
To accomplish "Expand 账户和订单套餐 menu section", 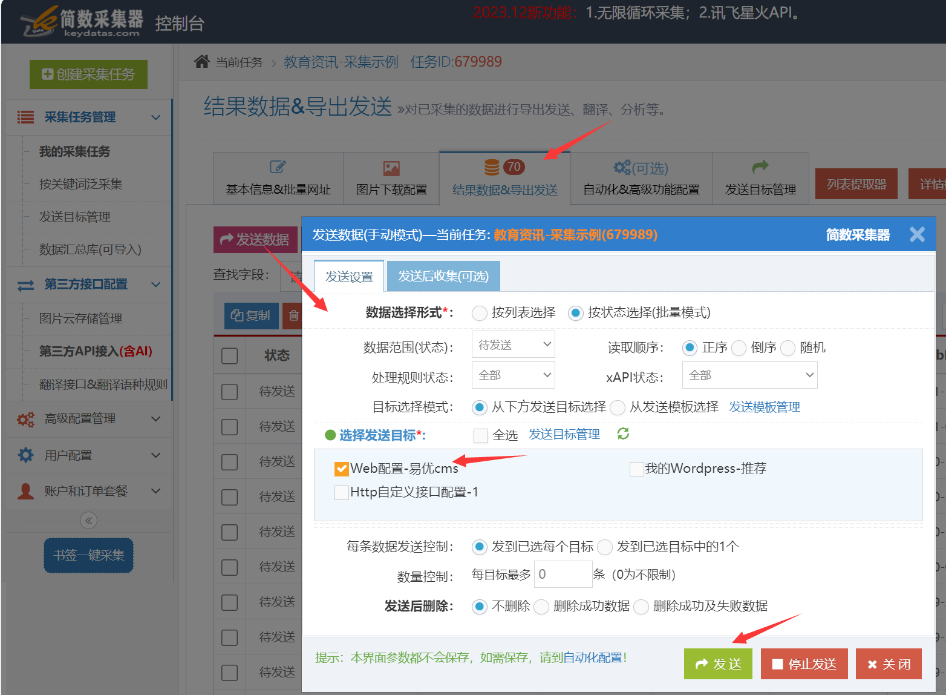I will (x=155, y=491).
